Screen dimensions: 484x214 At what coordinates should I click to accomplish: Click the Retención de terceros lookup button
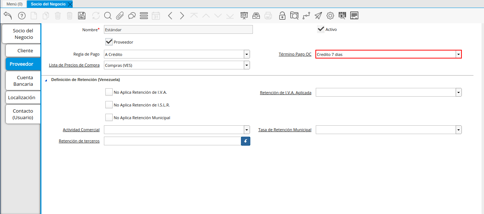246,141
